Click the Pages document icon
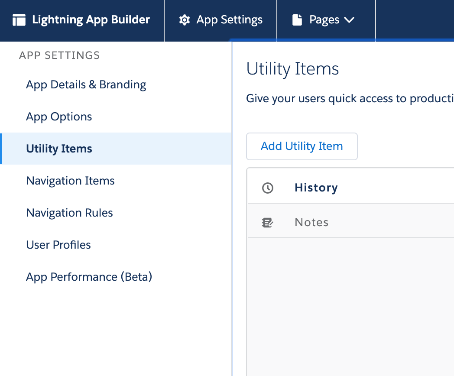The height and width of the screenshot is (376, 454). 297,20
